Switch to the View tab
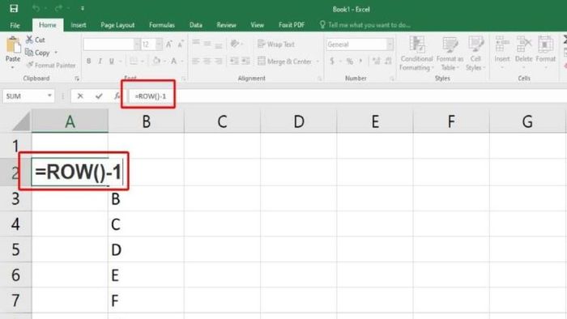 (x=257, y=25)
